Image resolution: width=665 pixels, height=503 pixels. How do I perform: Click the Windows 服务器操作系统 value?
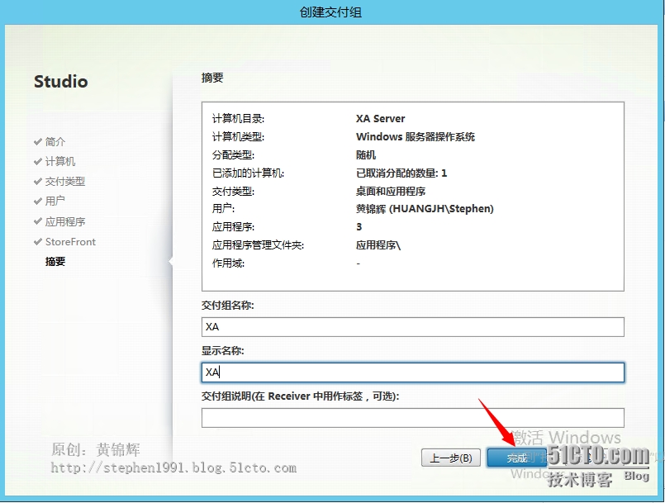pyautogui.click(x=416, y=137)
